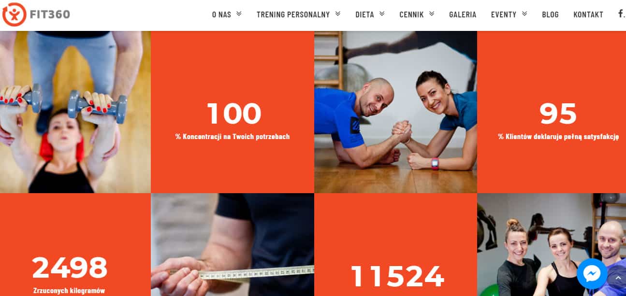
Task: Expand the Eventy menu chevron
Action: [x=524, y=14]
